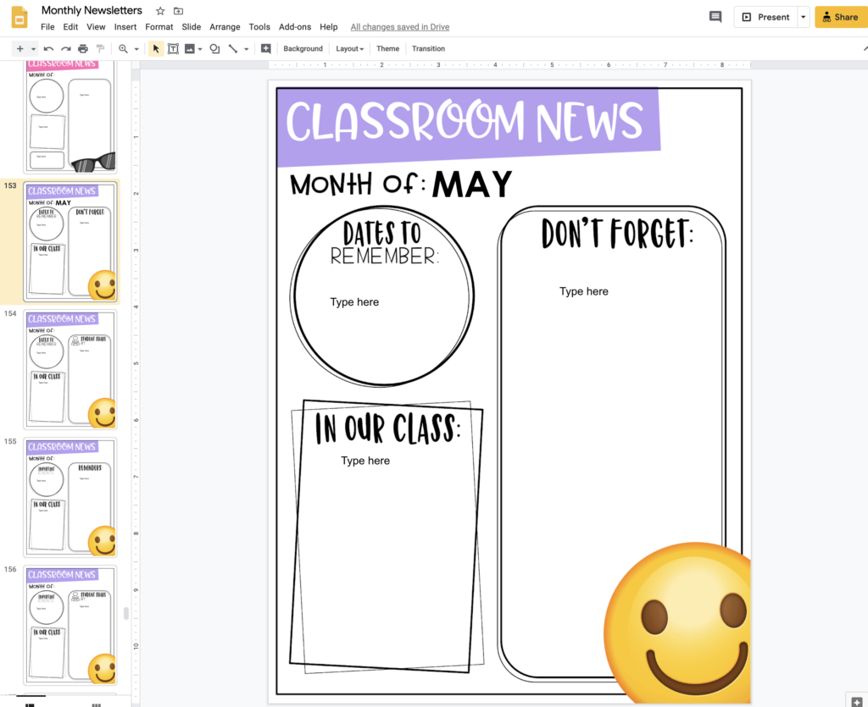Click the Share button

[x=840, y=17]
